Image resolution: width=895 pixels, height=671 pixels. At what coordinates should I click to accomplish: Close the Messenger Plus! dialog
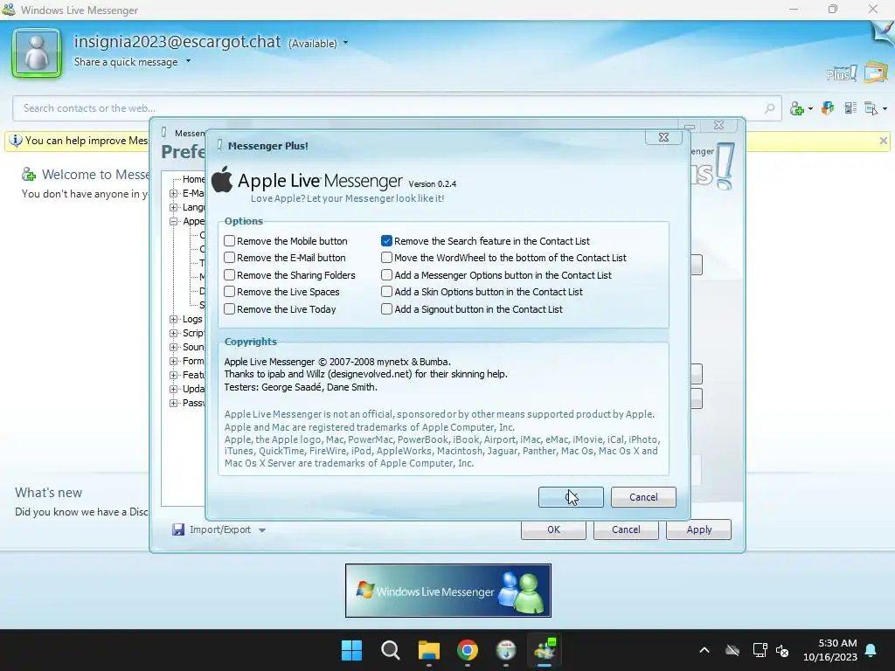pyautogui.click(x=663, y=137)
